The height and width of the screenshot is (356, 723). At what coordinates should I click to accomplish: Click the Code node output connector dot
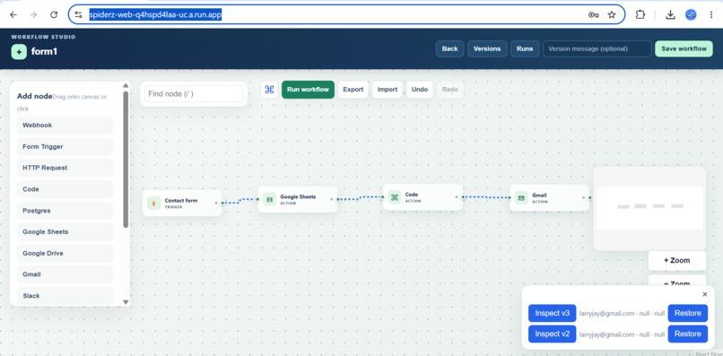pos(463,197)
